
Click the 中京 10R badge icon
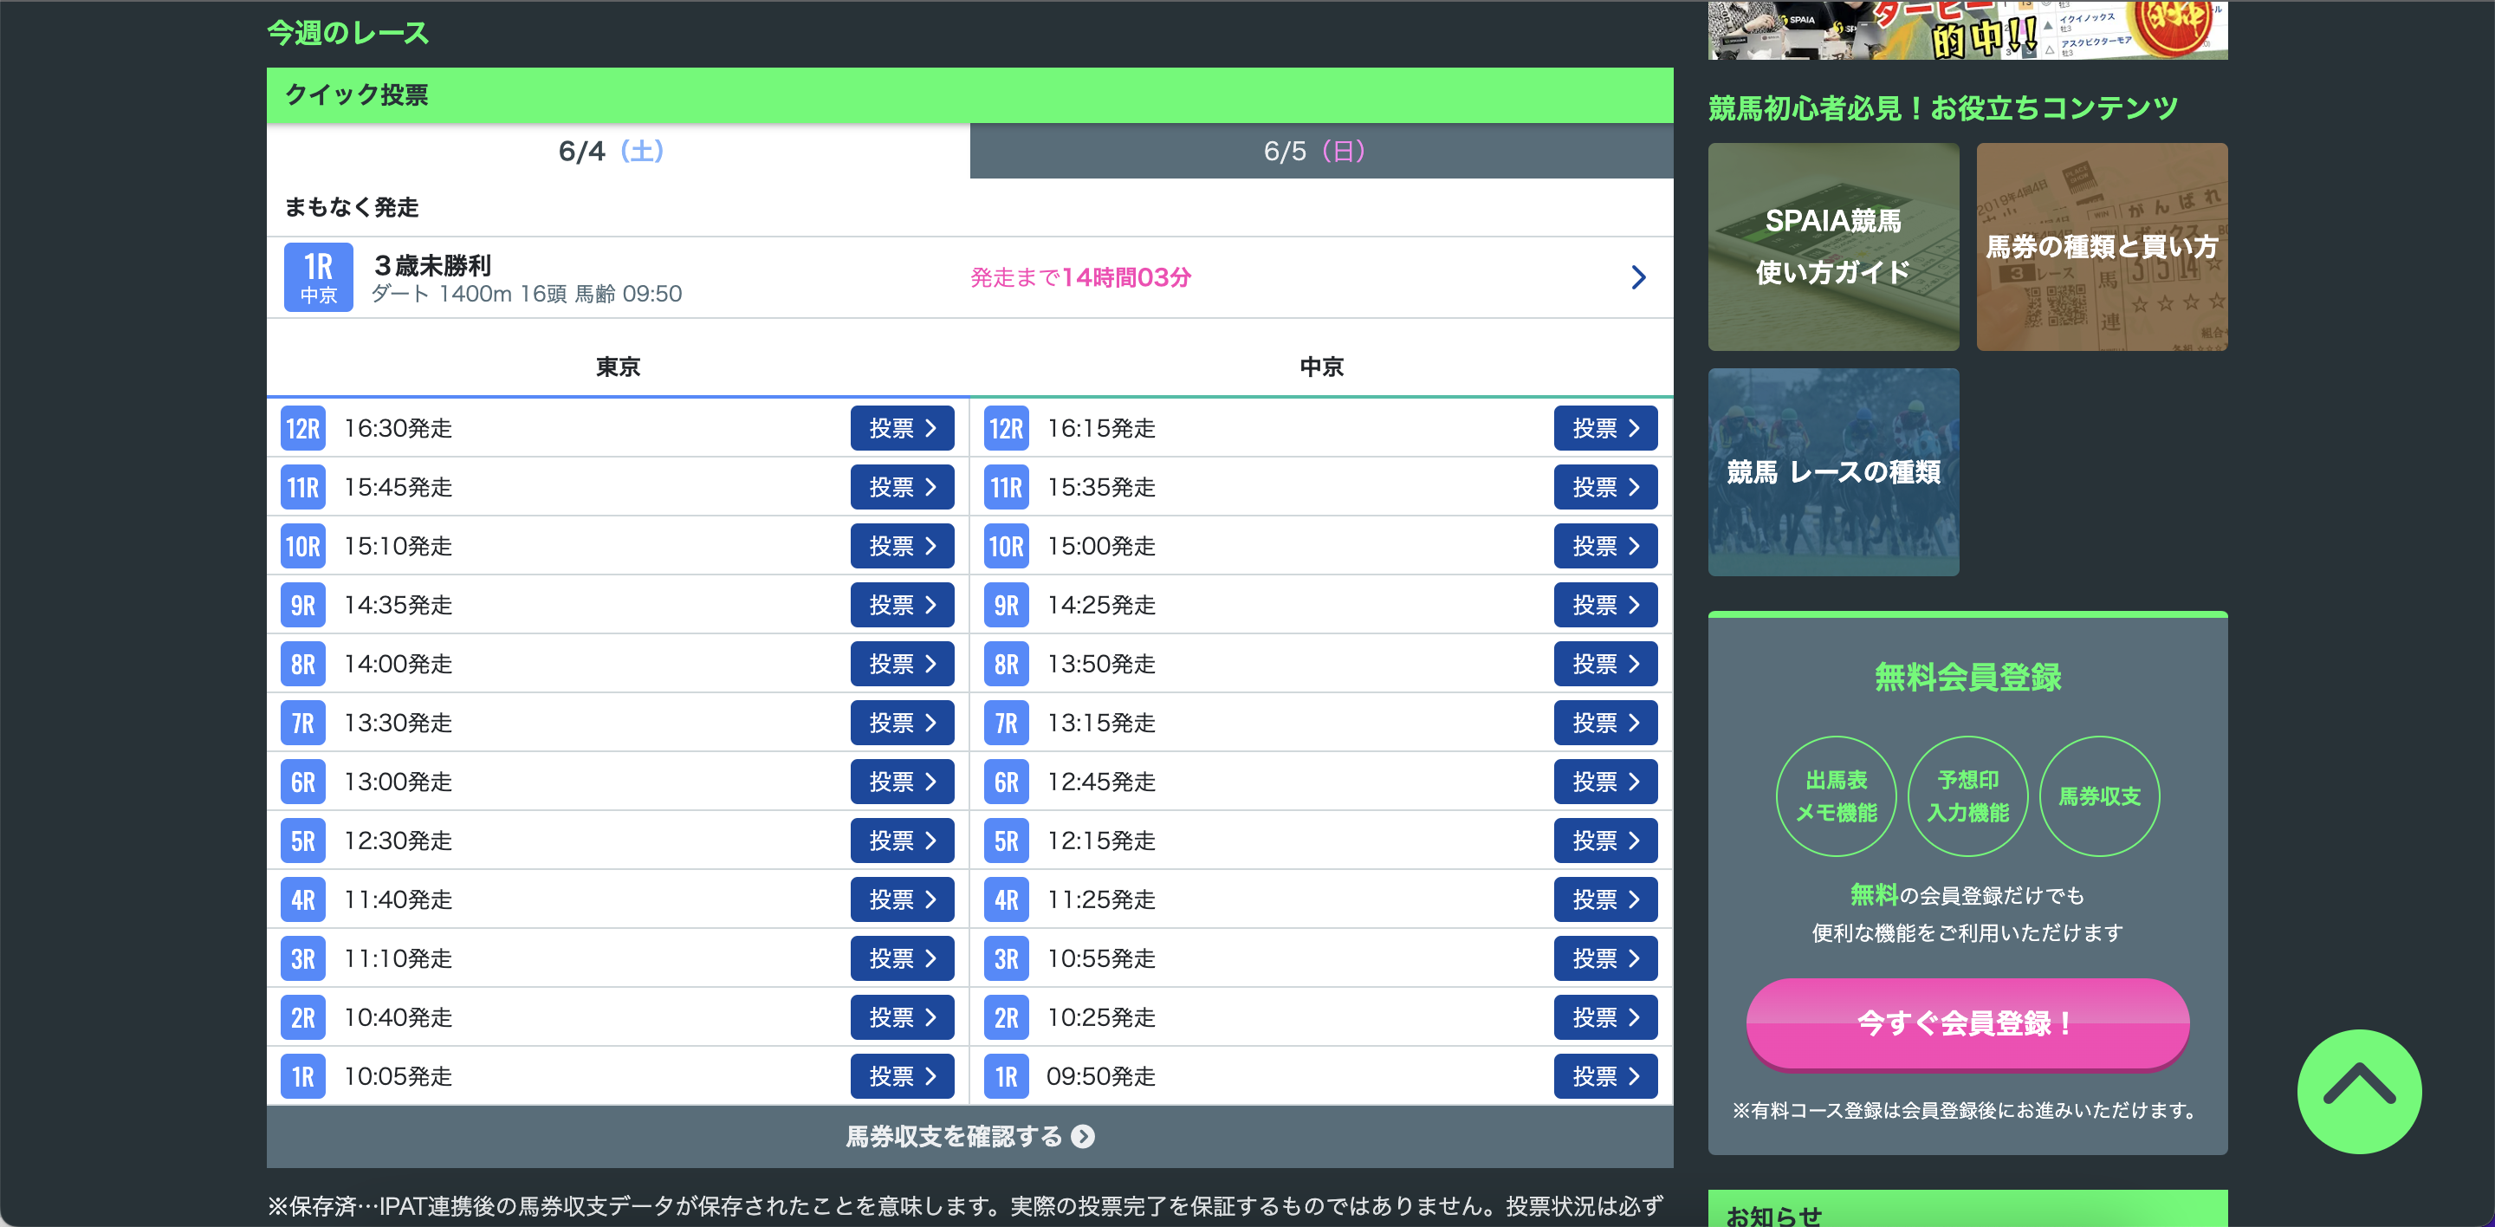1007,546
